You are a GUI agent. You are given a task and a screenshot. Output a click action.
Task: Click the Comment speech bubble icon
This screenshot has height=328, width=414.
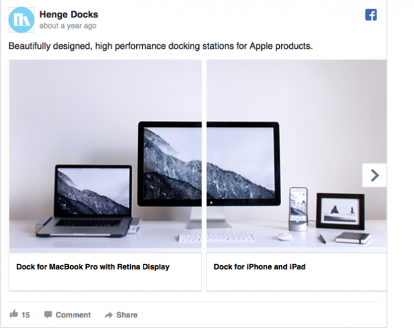coord(48,315)
